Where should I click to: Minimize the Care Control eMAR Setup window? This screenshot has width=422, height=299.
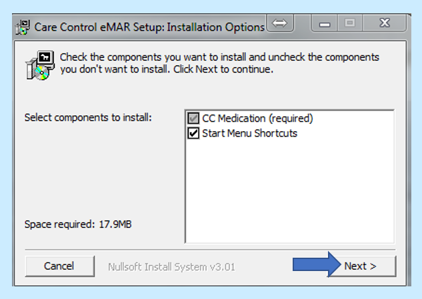pos(324,23)
